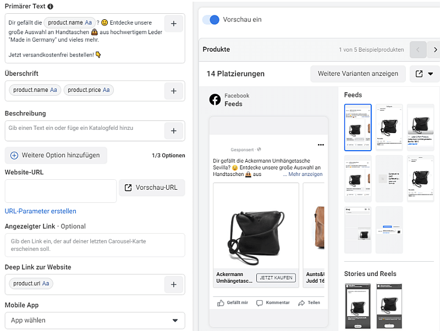The image size is (440, 331).
Task: Add catalog field to Deep Link
Action: click(174, 284)
